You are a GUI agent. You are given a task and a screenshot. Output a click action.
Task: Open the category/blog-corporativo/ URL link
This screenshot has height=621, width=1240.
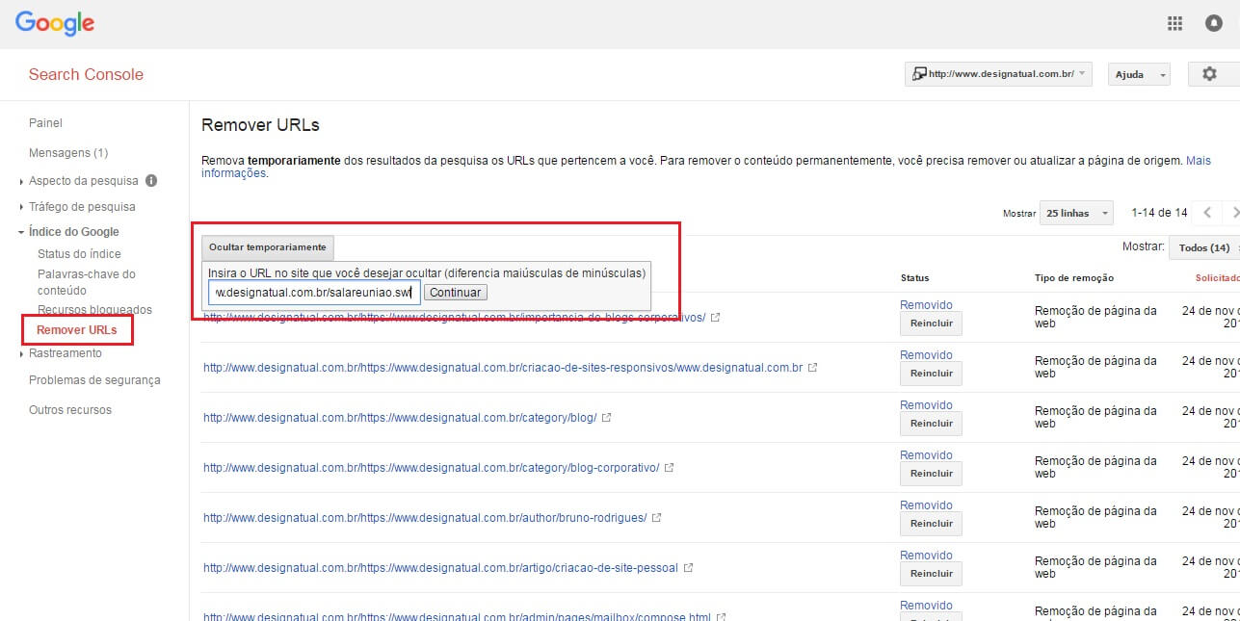(432, 468)
